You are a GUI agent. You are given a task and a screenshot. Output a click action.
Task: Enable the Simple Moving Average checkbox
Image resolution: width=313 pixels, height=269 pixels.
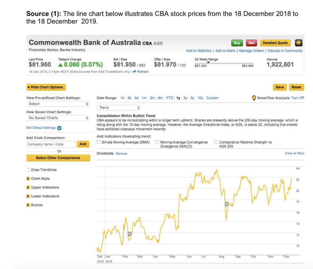pos(98,142)
